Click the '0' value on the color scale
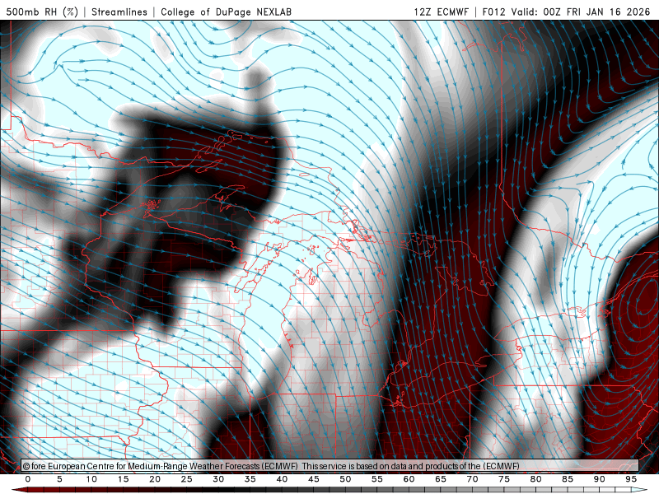The image size is (659, 494). tap(28, 479)
